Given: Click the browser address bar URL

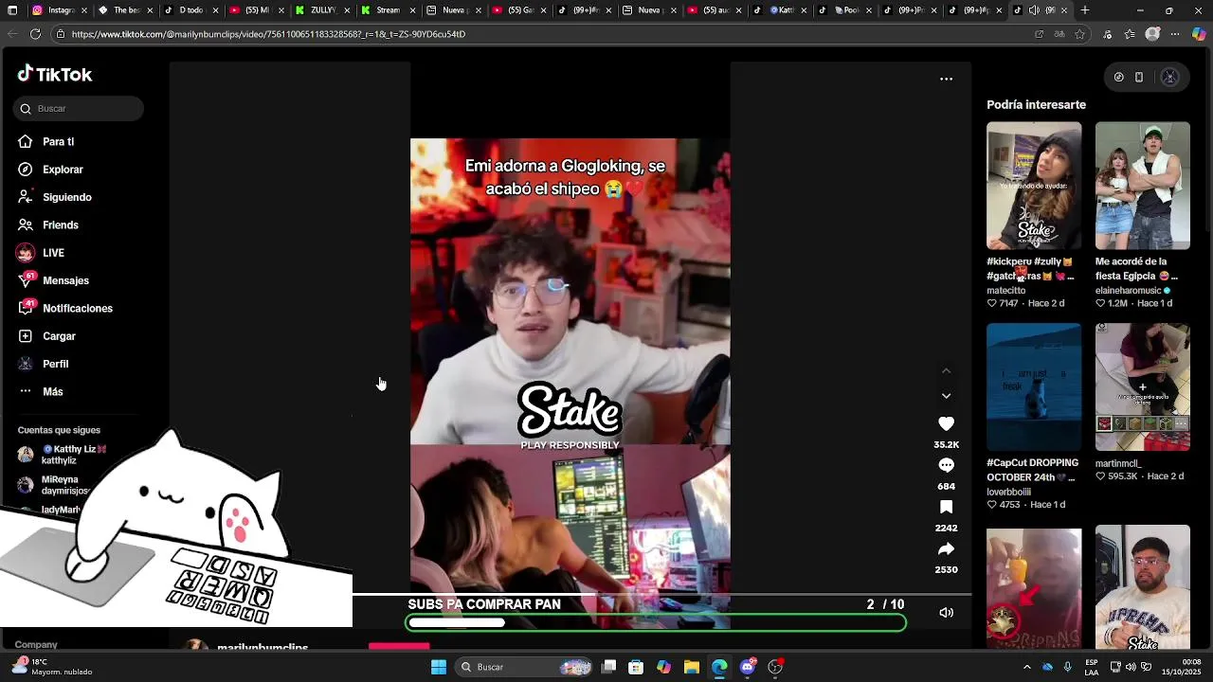Looking at the screenshot, I should tap(268, 34).
